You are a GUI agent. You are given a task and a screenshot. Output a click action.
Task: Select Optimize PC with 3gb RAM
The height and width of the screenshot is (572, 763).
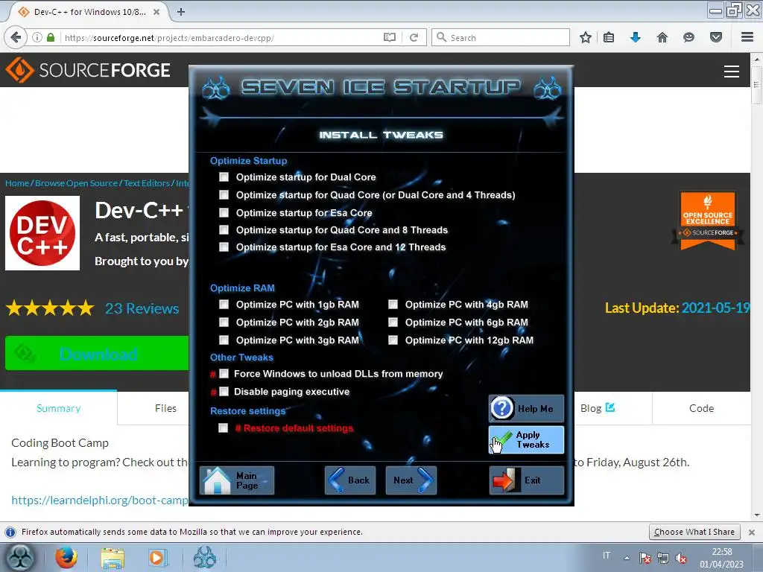pyautogui.click(x=224, y=340)
